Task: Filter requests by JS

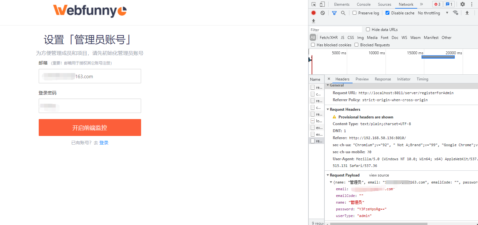Action: point(343,37)
